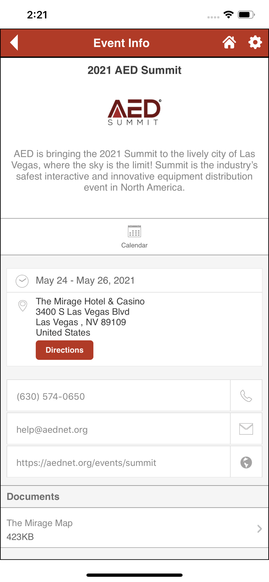
Task: Tap the May 24 - May 26 date row
Action: pyautogui.click(x=134, y=280)
